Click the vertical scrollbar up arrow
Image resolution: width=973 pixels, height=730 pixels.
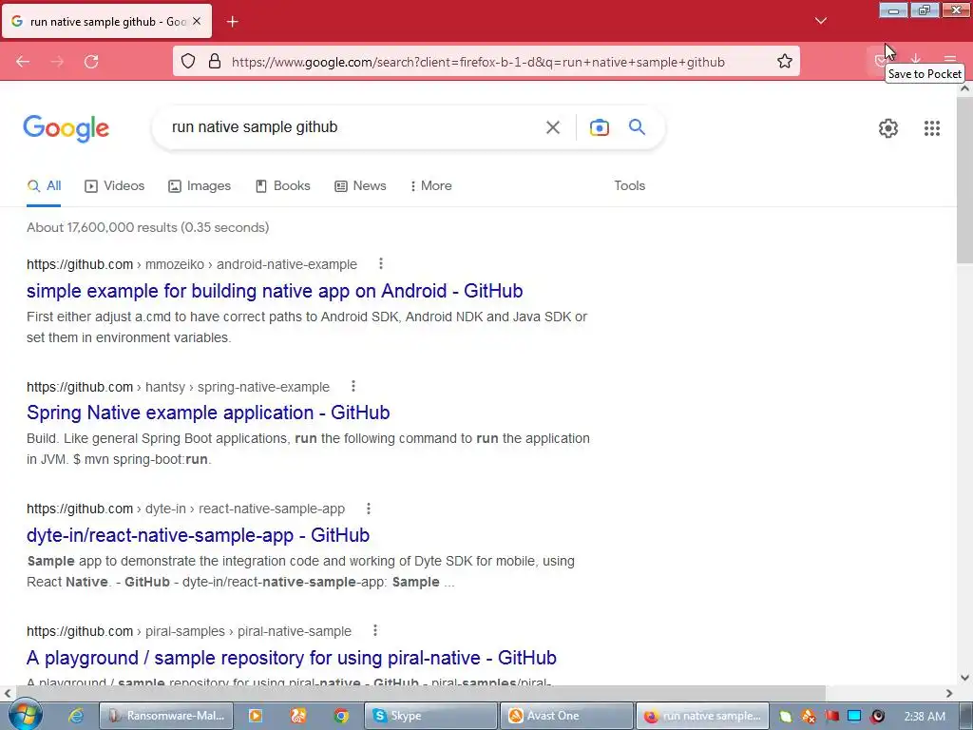coord(964,88)
